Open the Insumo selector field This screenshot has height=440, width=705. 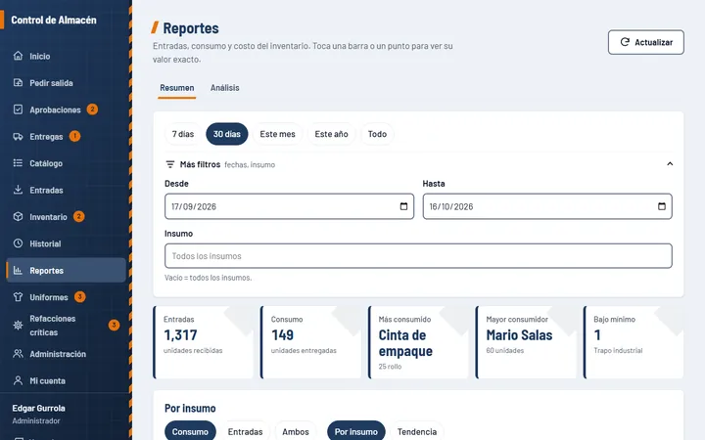pos(418,256)
